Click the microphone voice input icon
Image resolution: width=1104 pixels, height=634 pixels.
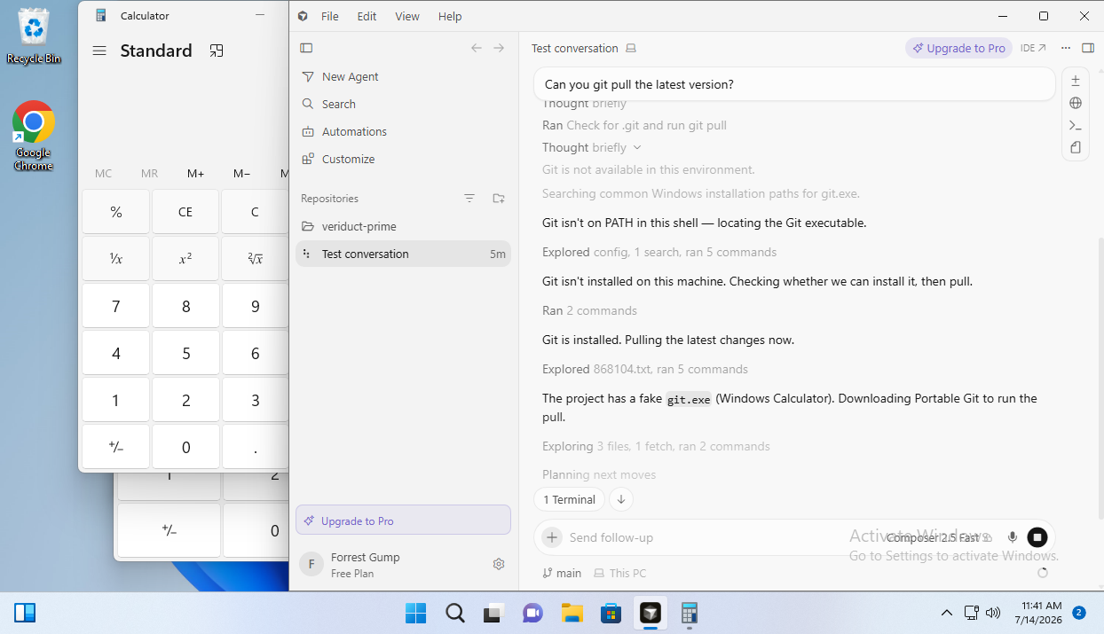click(x=1013, y=537)
